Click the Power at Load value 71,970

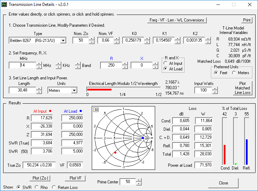203,165
